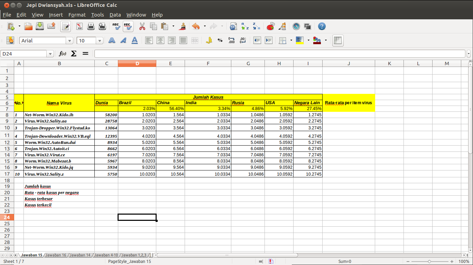Insert a chart
The width and height of the screenshot is (473, 265).
click(x=270, y=26)
